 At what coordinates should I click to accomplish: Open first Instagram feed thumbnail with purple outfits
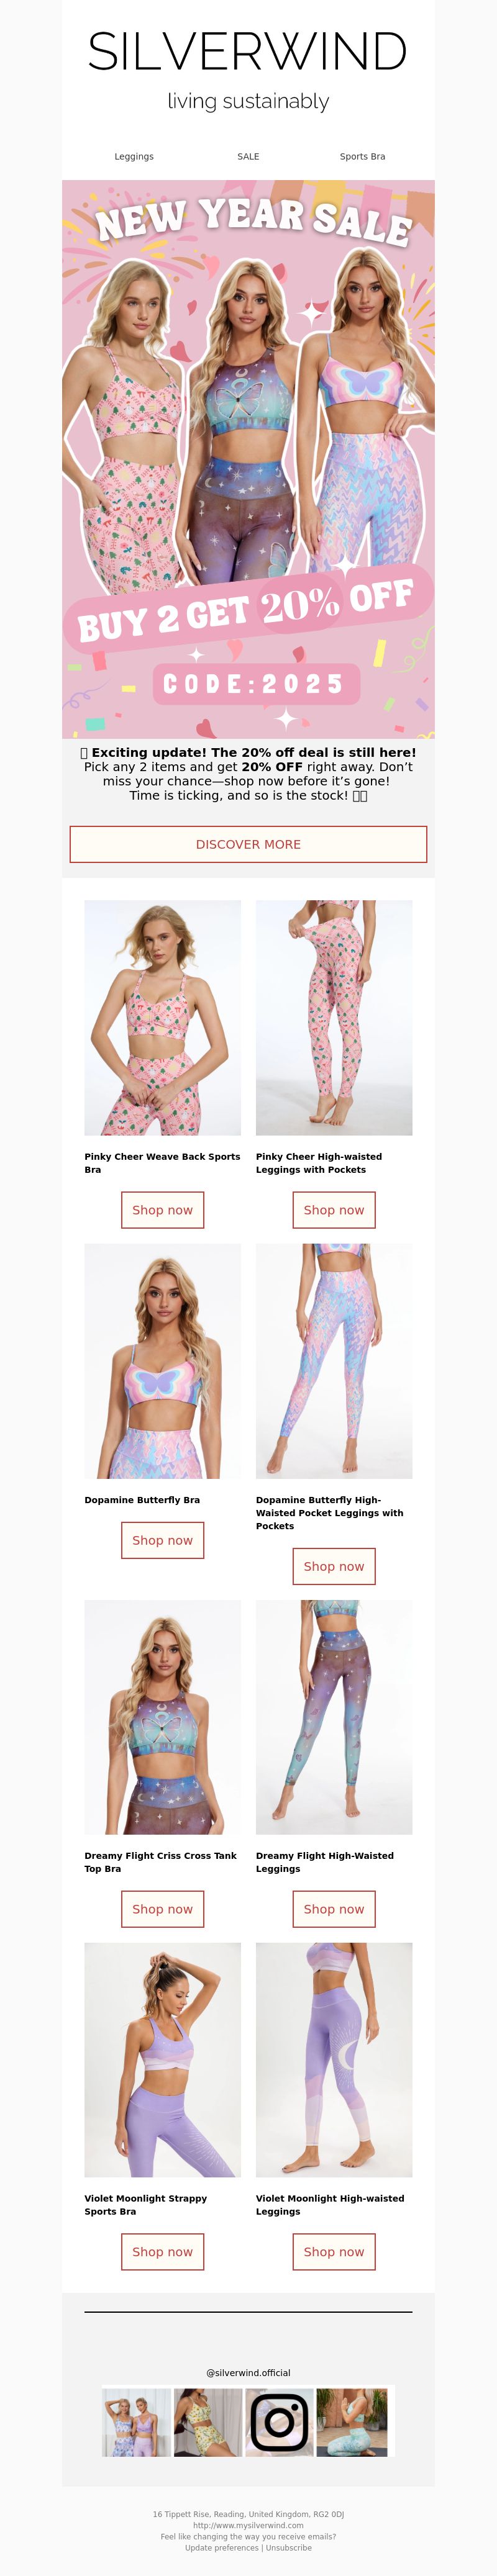pos(137,2421)
